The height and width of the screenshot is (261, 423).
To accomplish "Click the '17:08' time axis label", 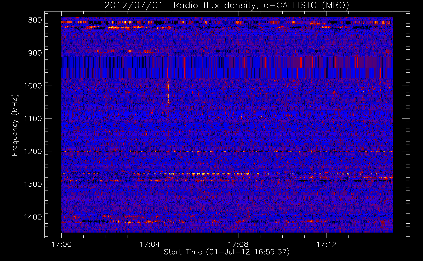I will coord(238,245).
